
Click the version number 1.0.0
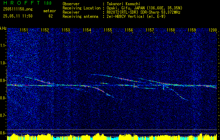pyautogui.click(x=48, y=3)
